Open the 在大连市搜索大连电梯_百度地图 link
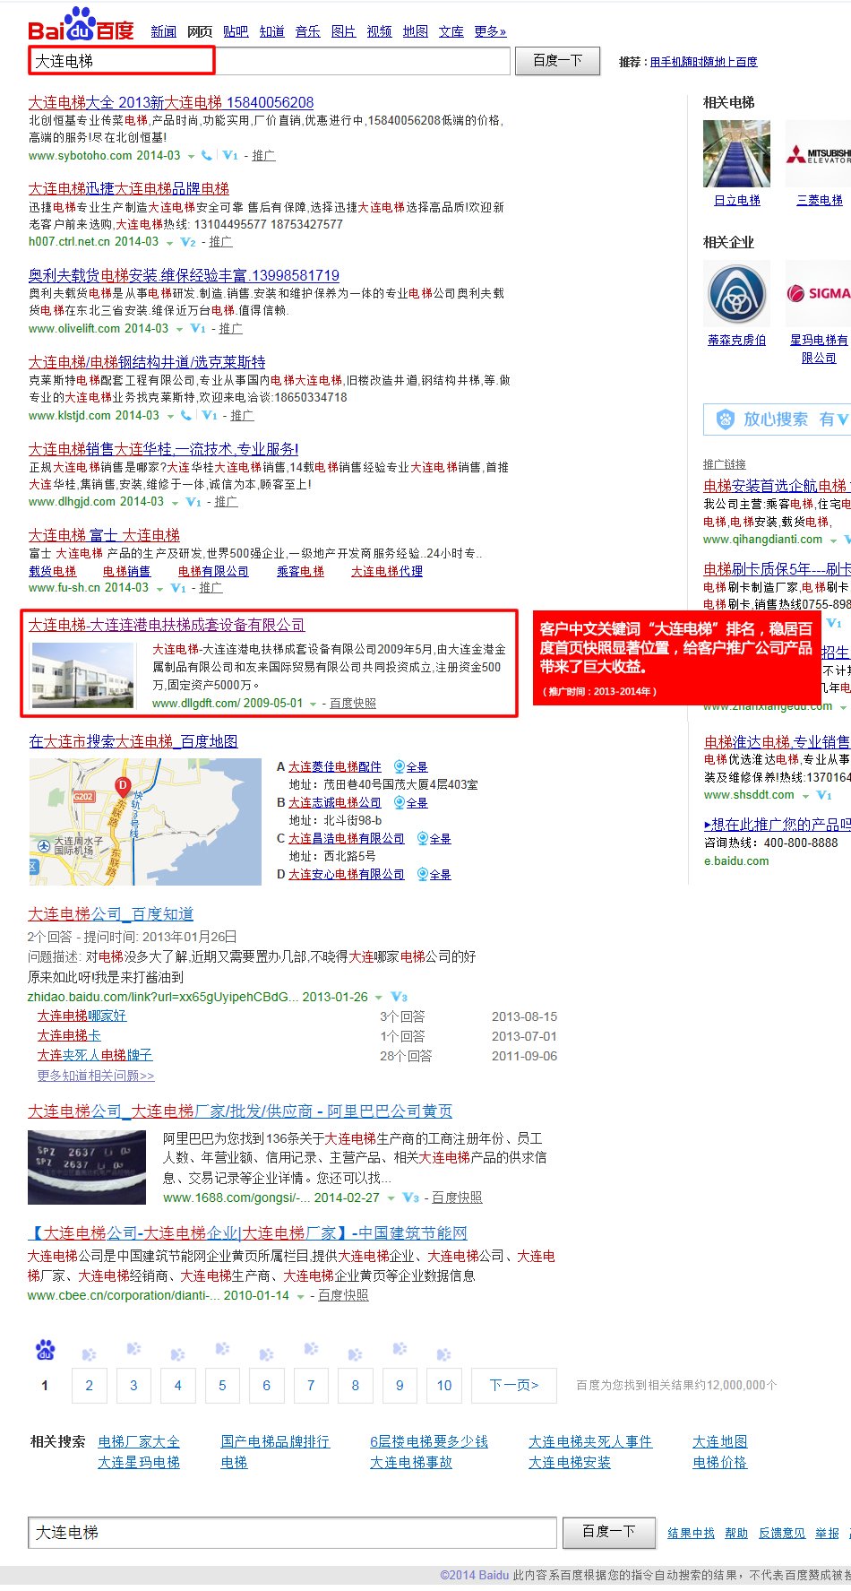The width and height of the screenshot is (851, 1591). pos(133,741)
